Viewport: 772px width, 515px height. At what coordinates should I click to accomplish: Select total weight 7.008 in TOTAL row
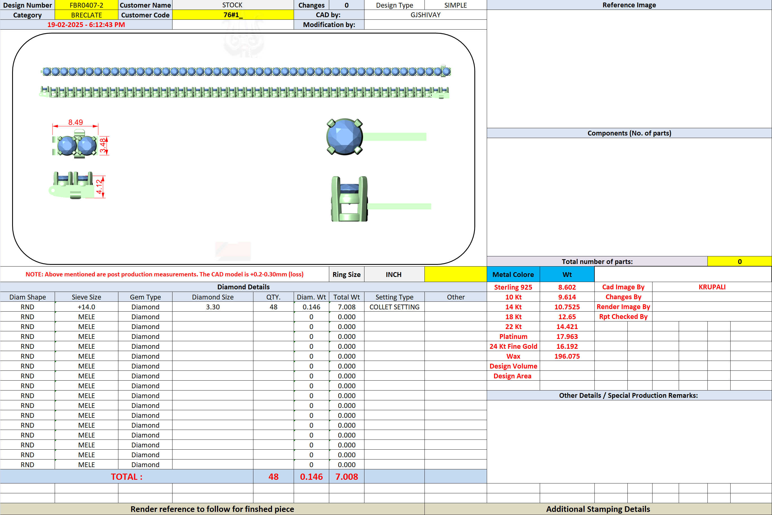click(x=347, y=477)
